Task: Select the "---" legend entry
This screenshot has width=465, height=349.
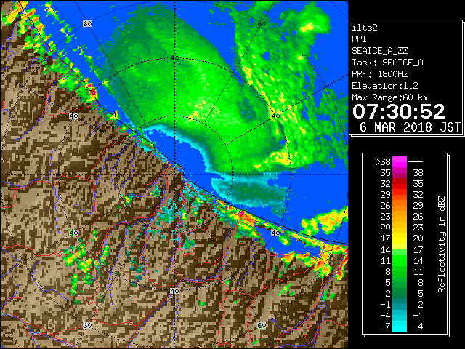Action: coord(416,162)
